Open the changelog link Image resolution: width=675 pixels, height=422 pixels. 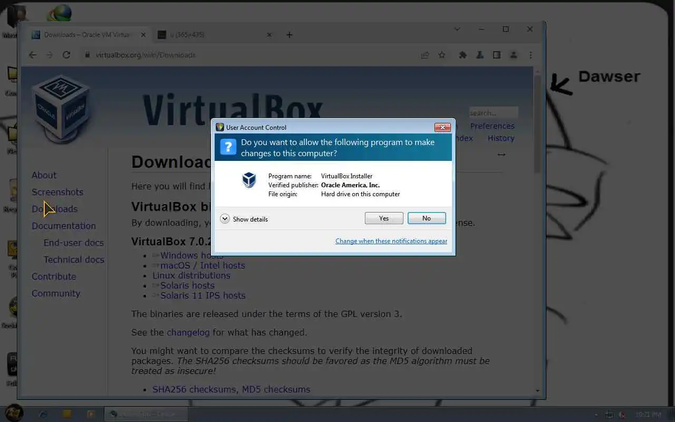tap(188, 332)
